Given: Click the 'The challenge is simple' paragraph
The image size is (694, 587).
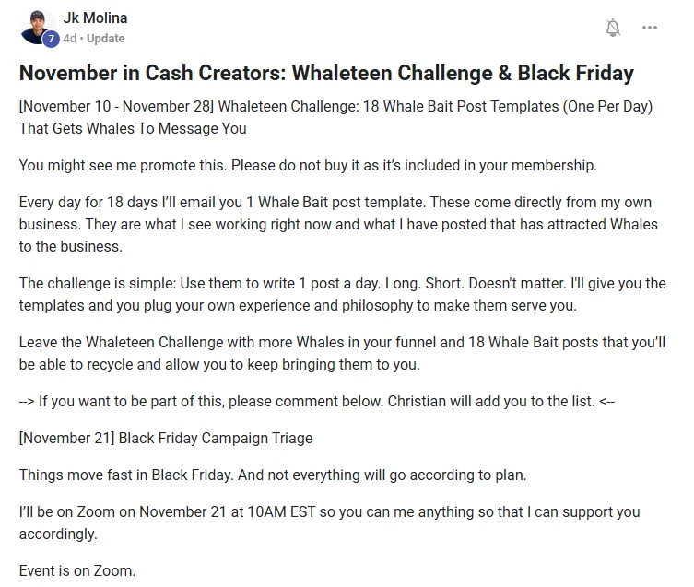Looking at the screenshot, I should click(342, 294).
